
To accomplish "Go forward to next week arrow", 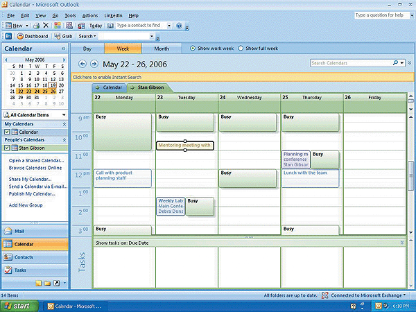I will (94, 64).
